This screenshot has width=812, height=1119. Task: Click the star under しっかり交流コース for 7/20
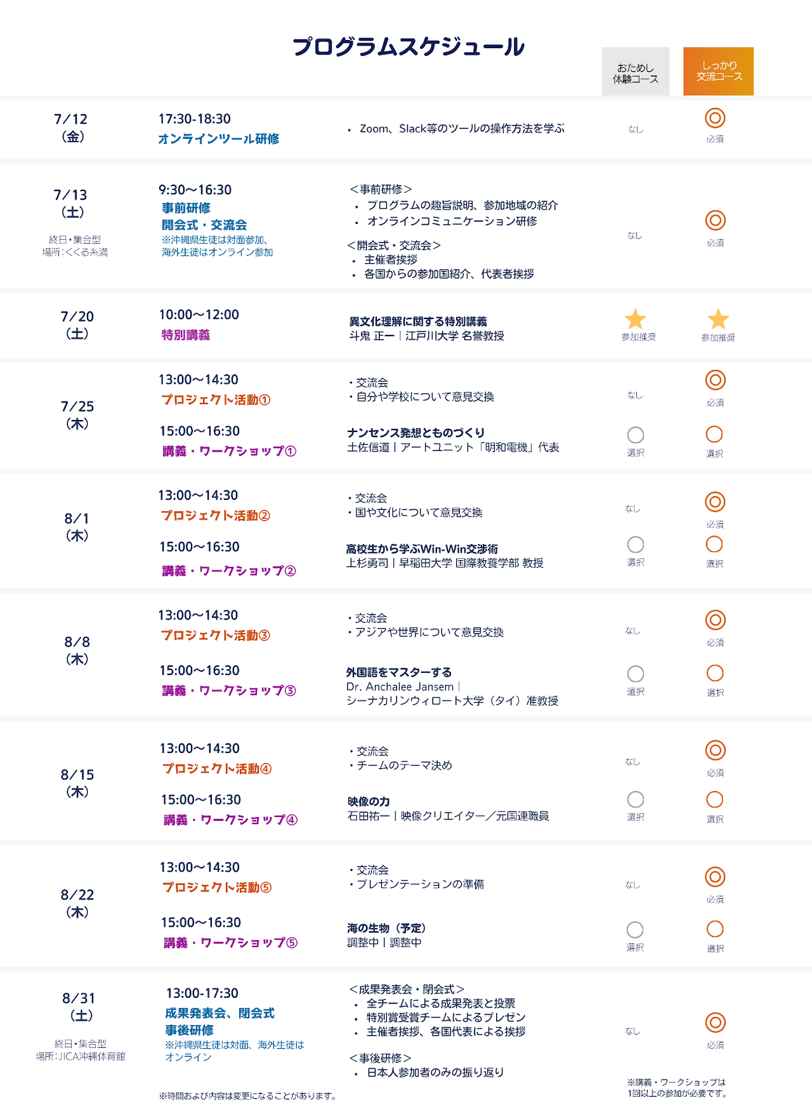(x=718, y=320)
